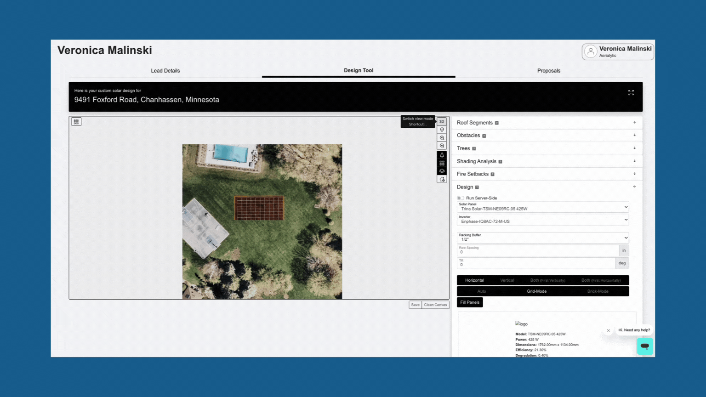Switch to 3D view mode
The width and height of the screenshot is (706, 397).
pos(442,122)
